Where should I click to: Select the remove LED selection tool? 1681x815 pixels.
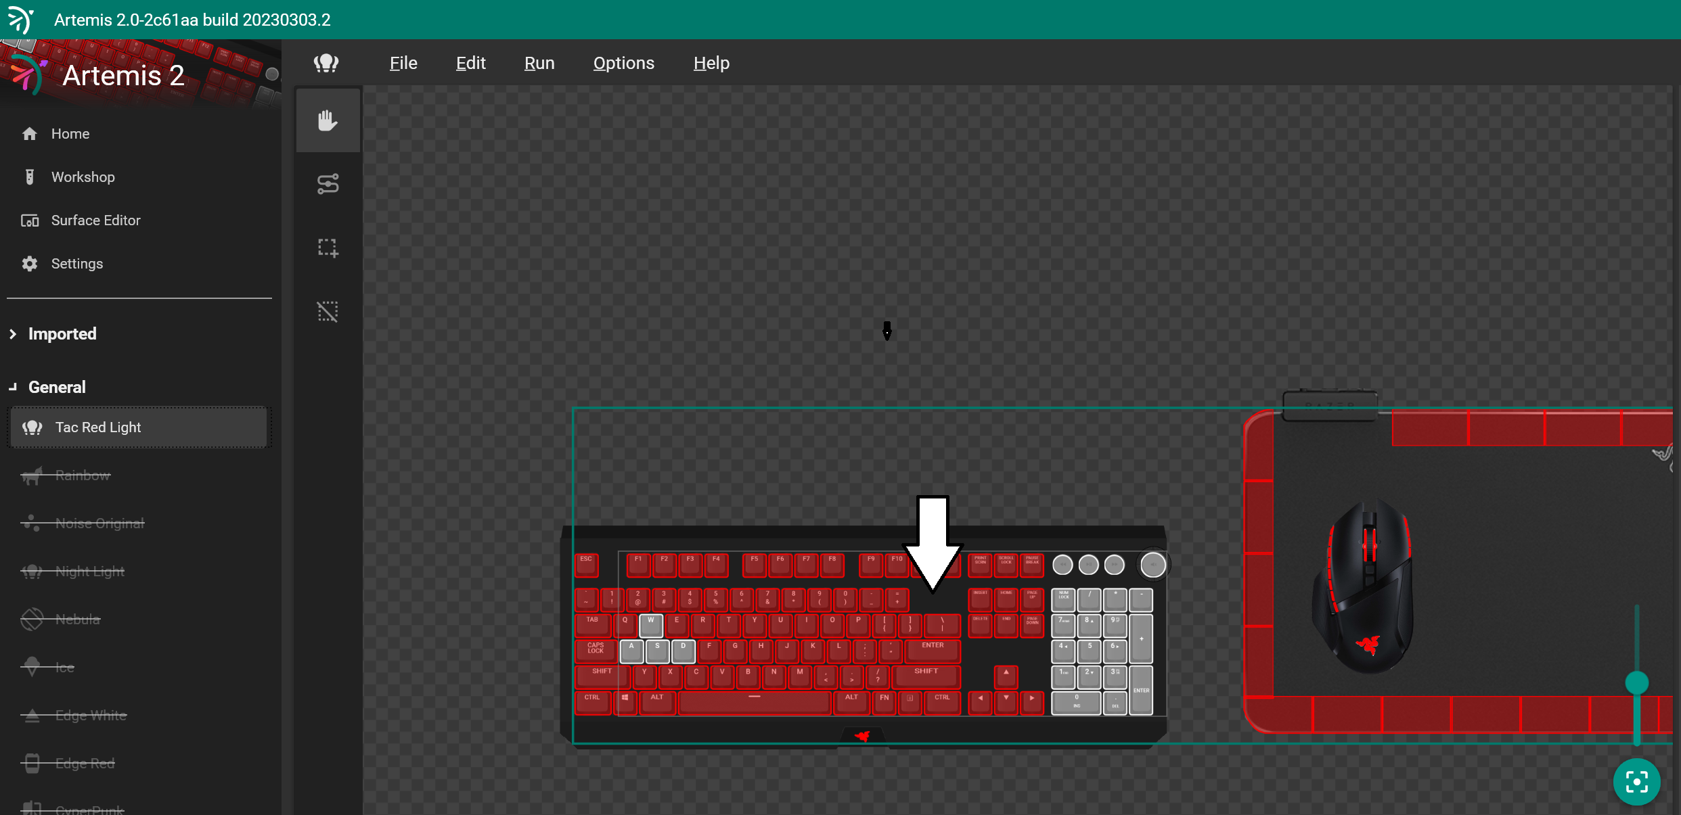(328, 312)
